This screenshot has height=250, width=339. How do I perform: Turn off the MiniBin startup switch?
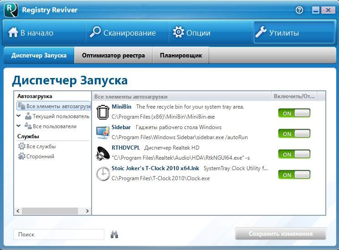(x=294, y=113)
